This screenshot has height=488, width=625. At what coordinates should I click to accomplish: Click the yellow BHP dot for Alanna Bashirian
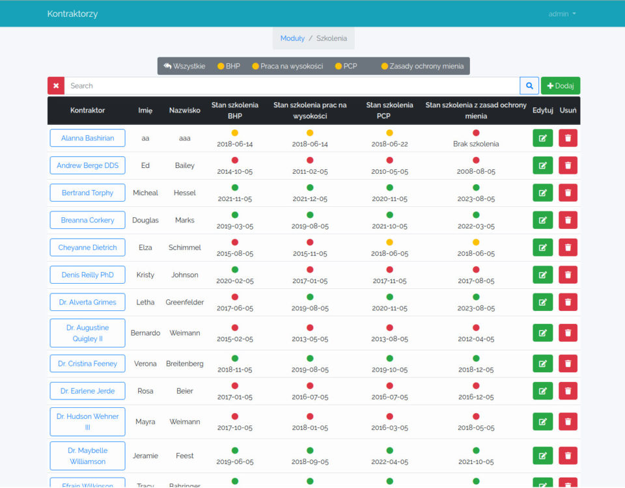[235, 133]
